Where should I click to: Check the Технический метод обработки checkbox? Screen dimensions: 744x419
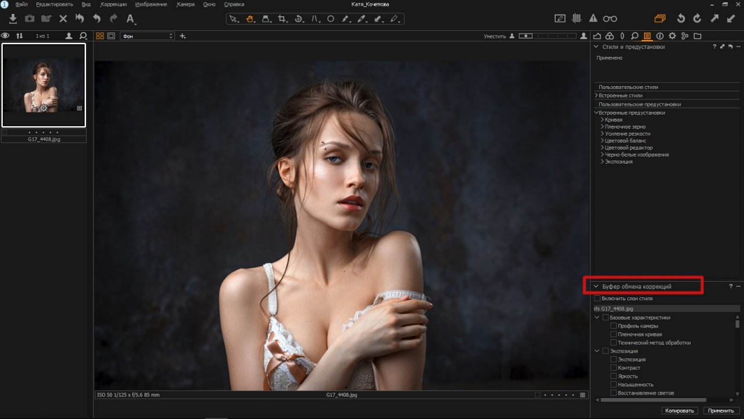click(x=613, y=343)
